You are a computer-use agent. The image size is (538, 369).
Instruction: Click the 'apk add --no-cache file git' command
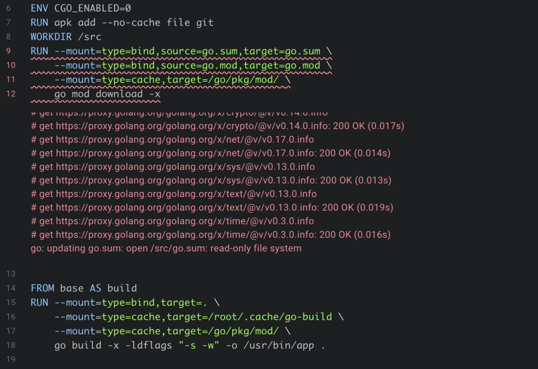coord(134,22)
